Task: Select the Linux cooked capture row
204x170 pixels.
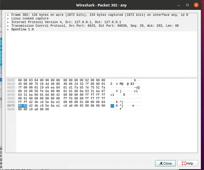Action: pos(101,18)
